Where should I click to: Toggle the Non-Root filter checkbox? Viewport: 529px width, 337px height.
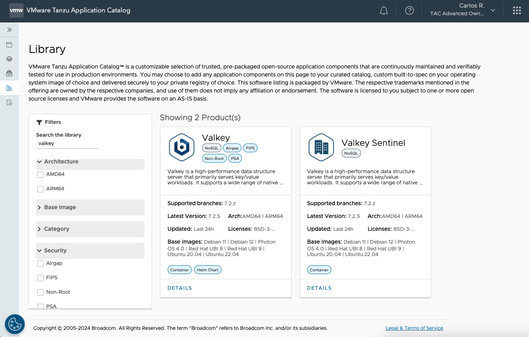point(41,293)
